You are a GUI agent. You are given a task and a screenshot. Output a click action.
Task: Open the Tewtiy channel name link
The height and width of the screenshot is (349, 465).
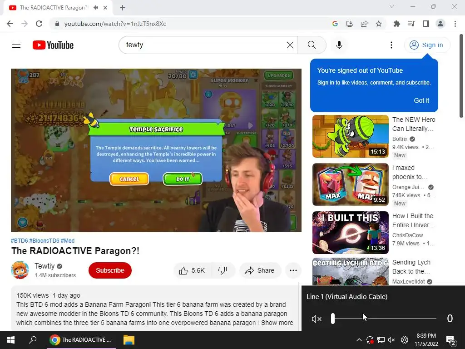[45, 266]
